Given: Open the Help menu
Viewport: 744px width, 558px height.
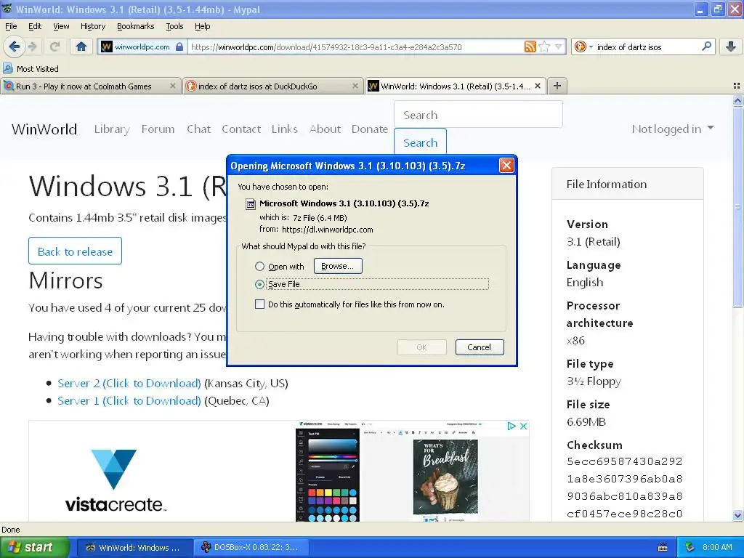Looking at the screenshot, I should [203, 26].
